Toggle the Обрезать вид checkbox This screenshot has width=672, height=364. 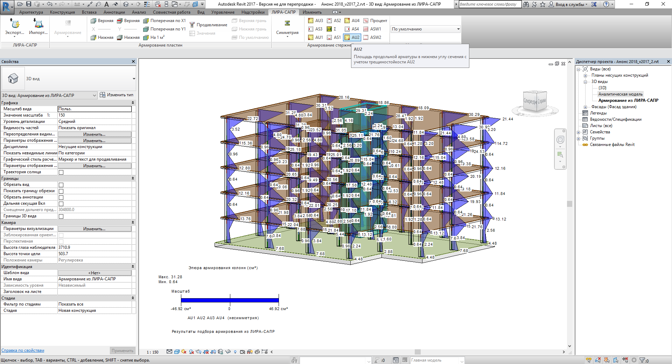61,185
